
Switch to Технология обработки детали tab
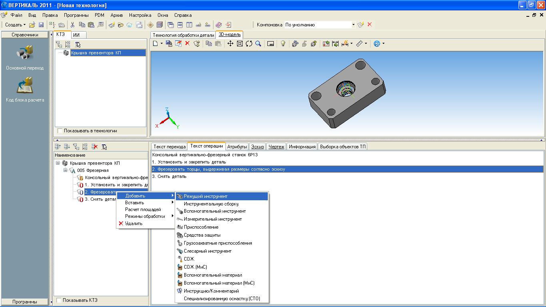(183, 35)
